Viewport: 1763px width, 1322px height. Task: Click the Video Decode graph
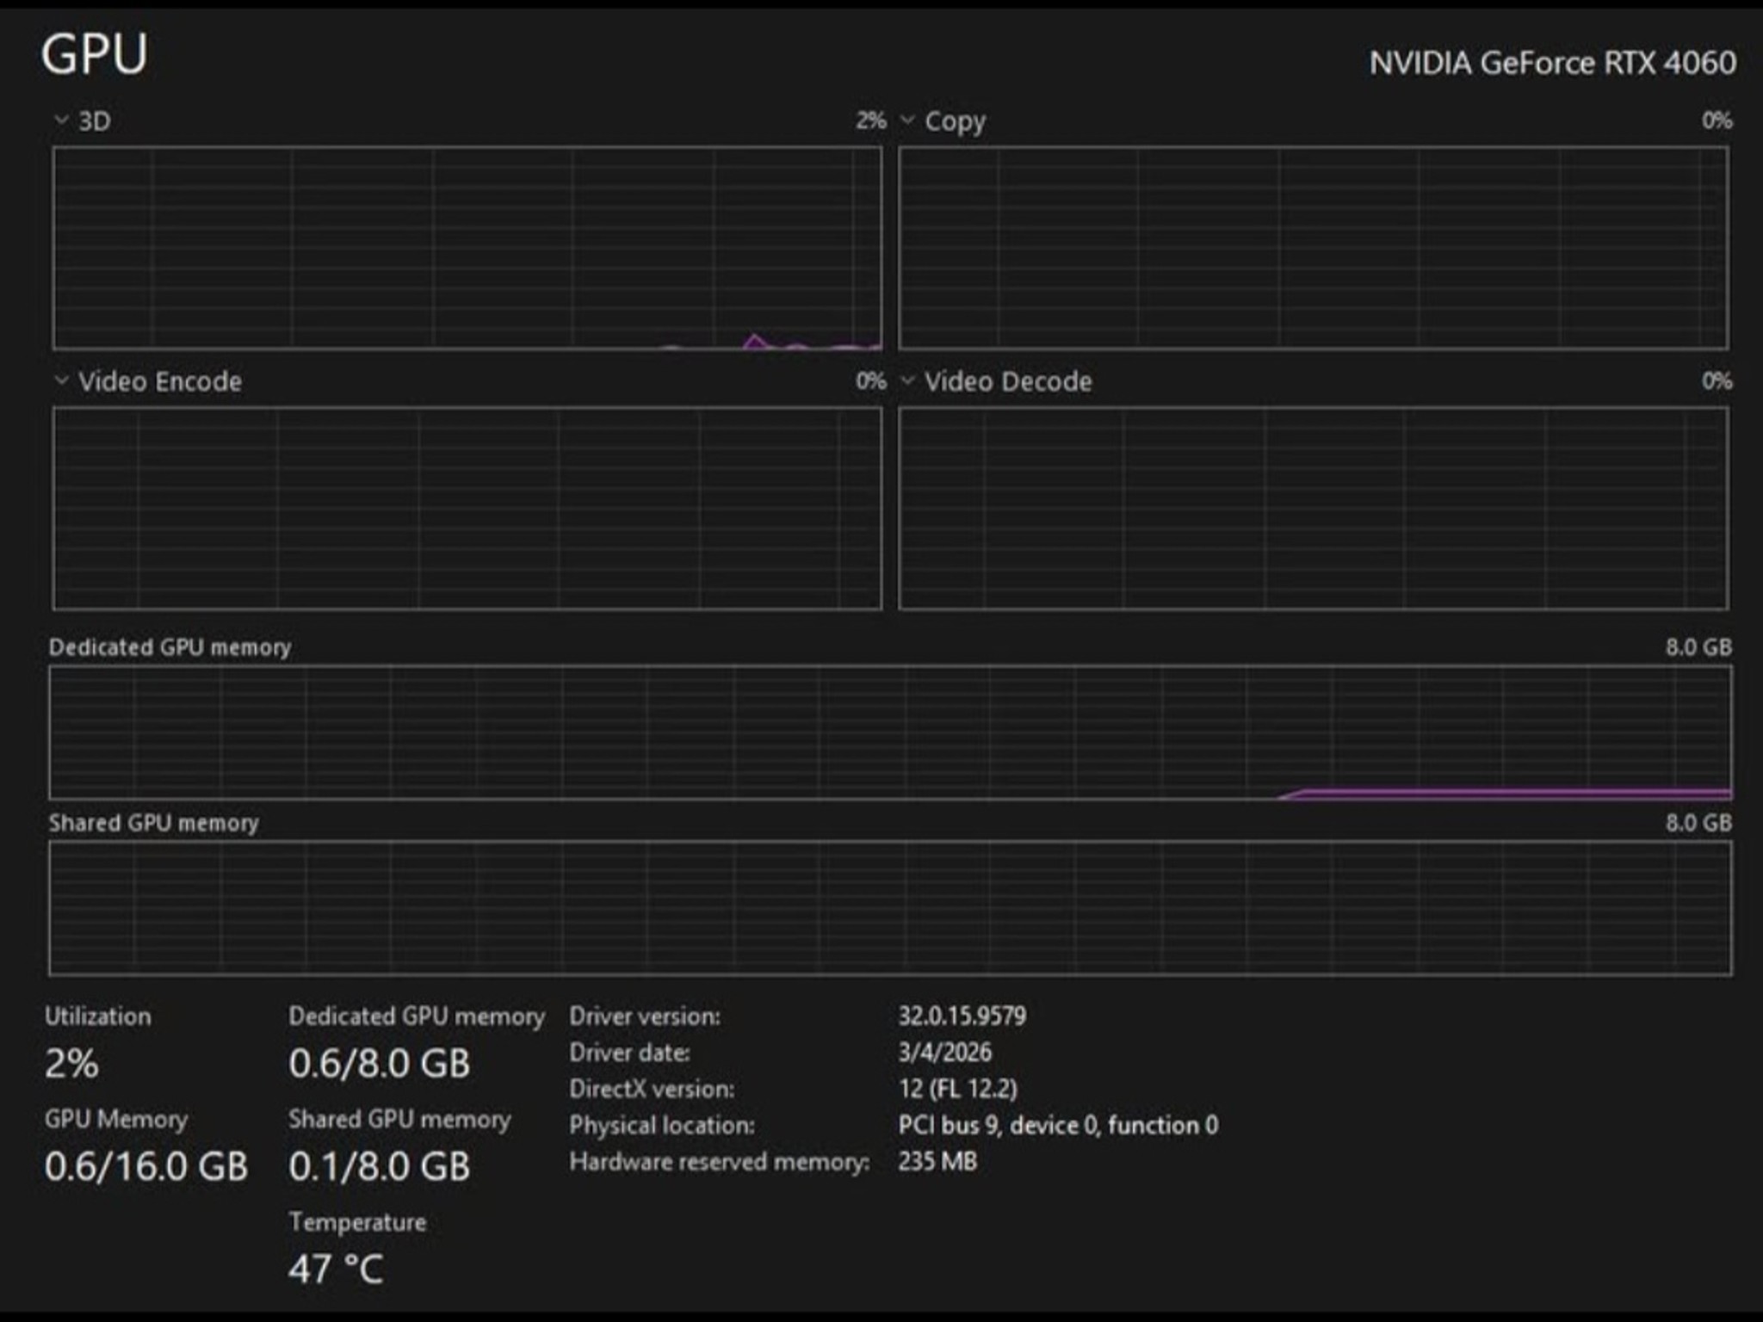(1314, 509)
